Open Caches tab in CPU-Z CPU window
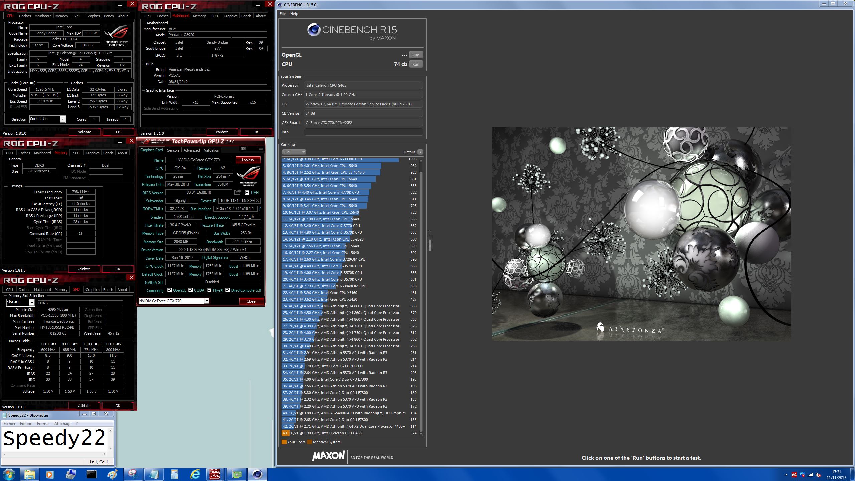This screenshot has height=481, width=855. click(x=25, y=16)
